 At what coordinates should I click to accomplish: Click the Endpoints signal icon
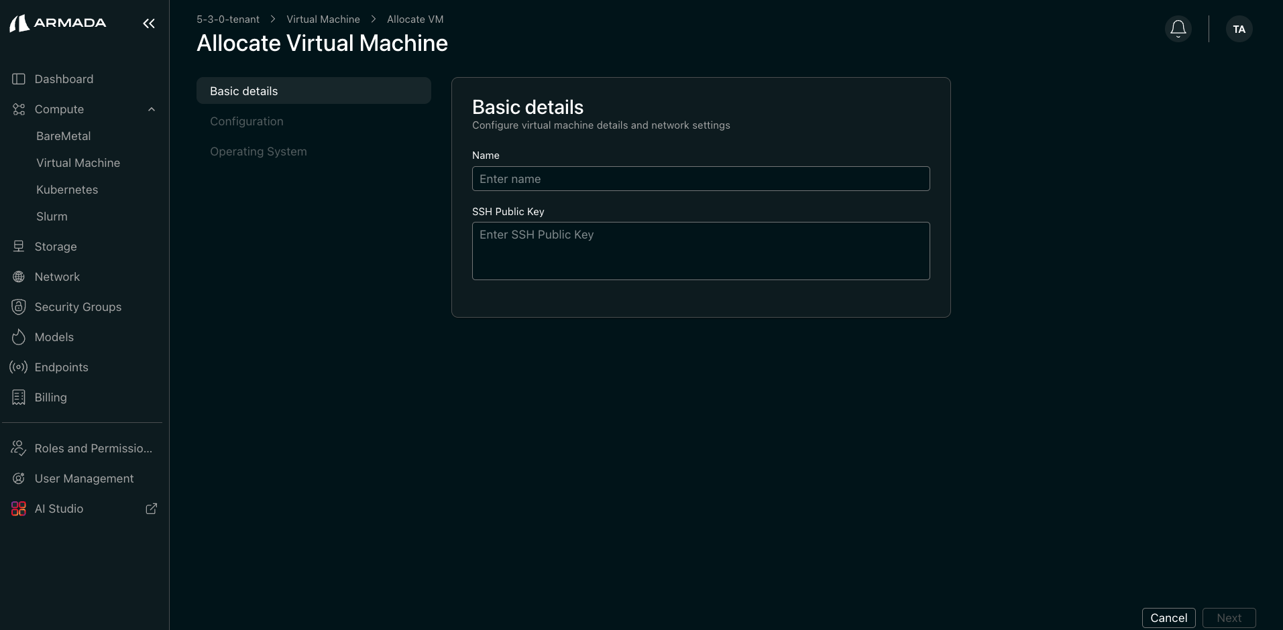pyautogui.click(x=19, y=367)
